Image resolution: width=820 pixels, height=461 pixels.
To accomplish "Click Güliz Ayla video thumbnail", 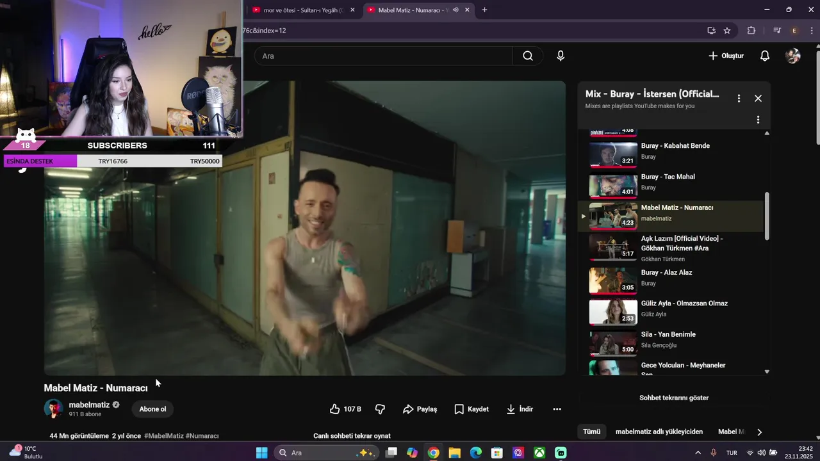I will (613, 312).
